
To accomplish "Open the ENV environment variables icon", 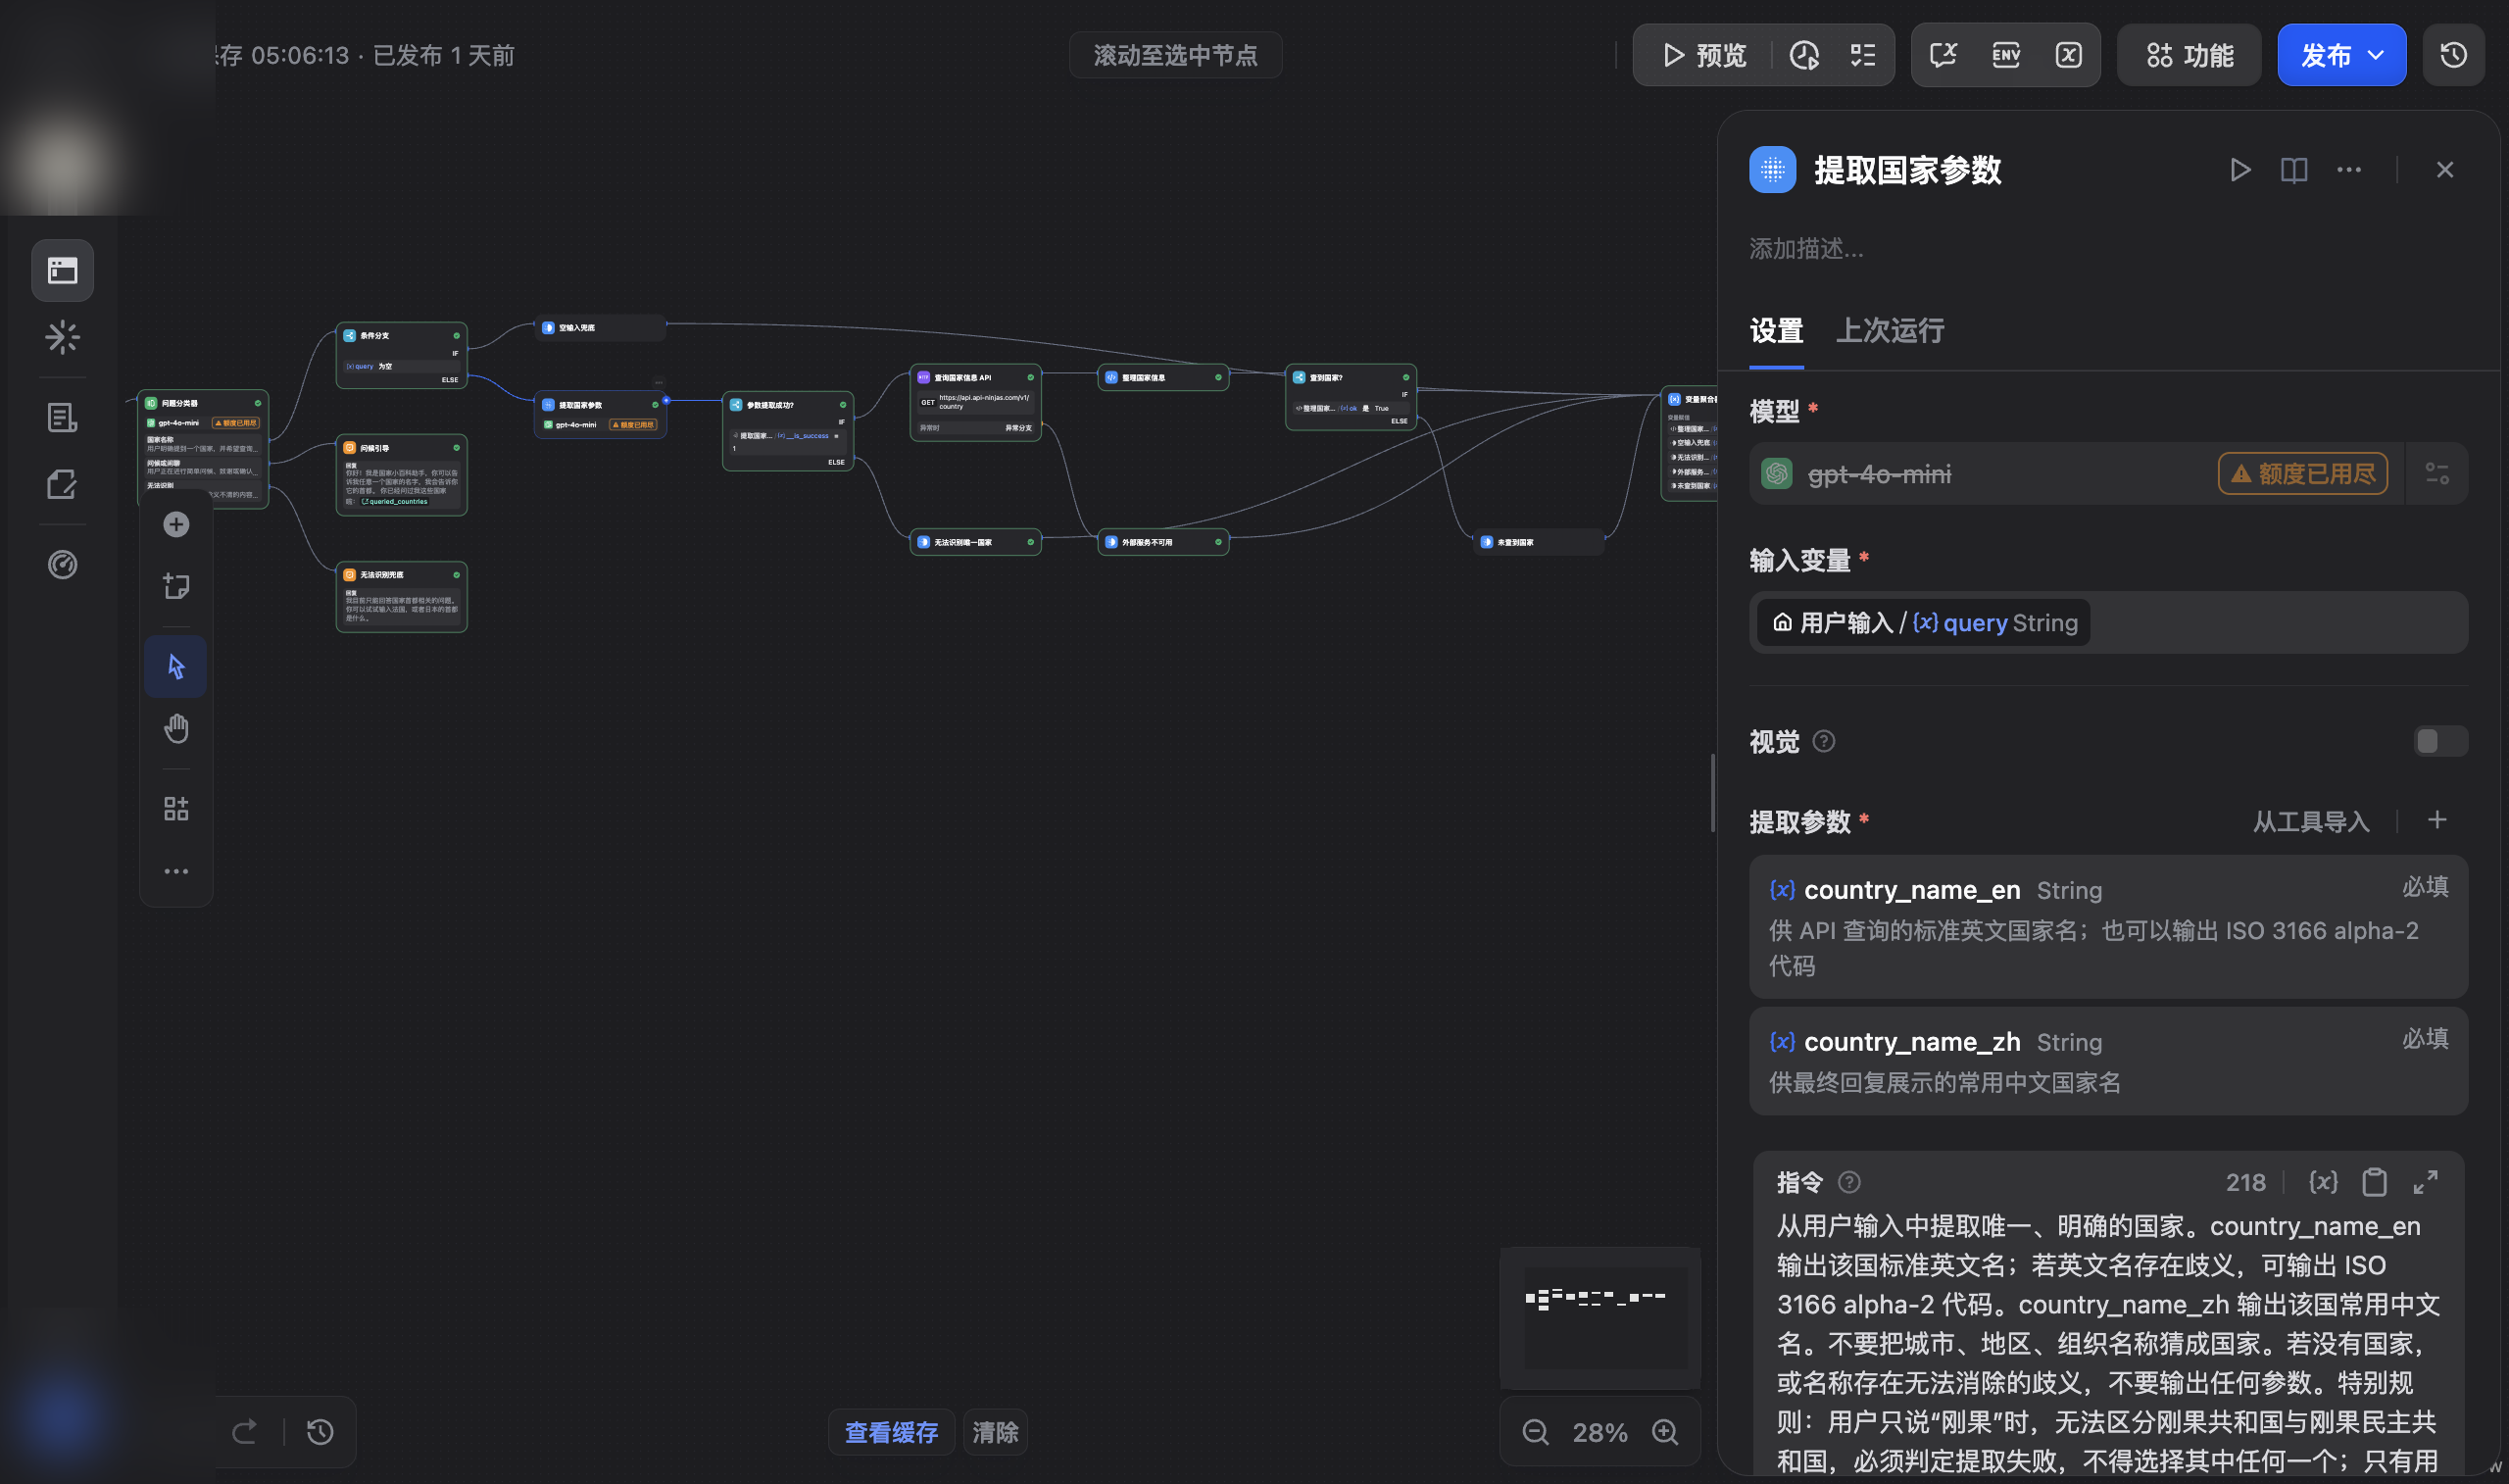I will [2005, 55].
